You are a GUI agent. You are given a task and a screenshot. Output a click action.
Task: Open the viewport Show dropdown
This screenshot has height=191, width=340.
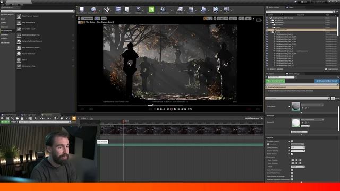tap(104, 19)
